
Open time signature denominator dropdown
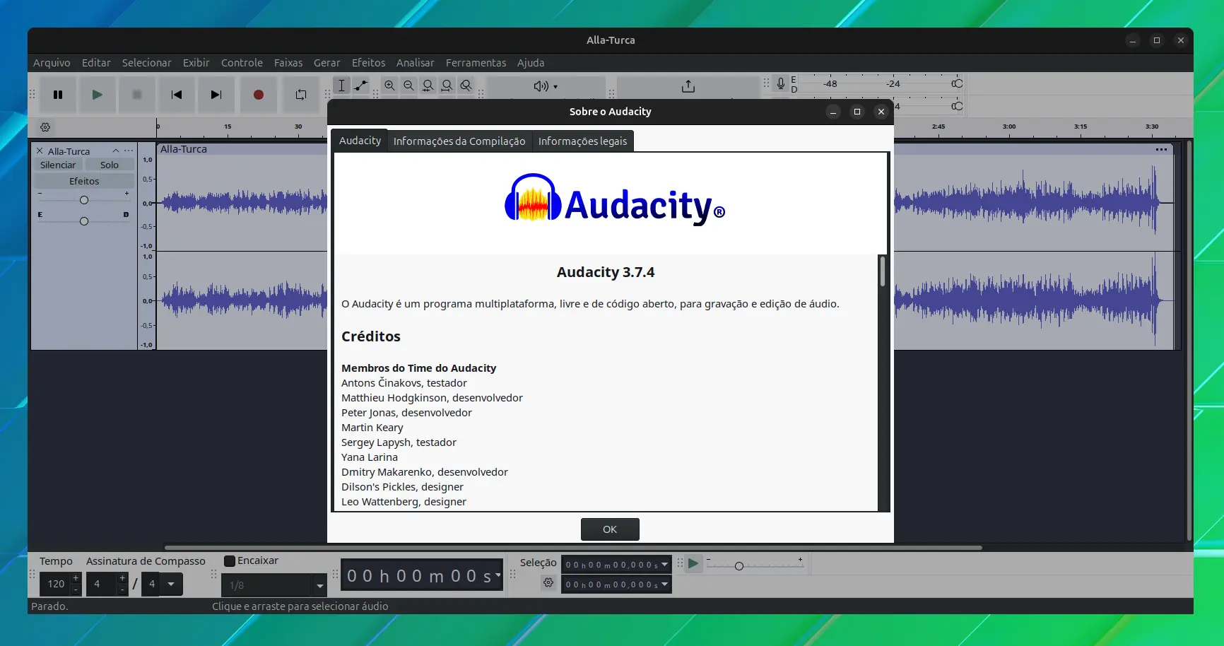(x=171, y=585)
